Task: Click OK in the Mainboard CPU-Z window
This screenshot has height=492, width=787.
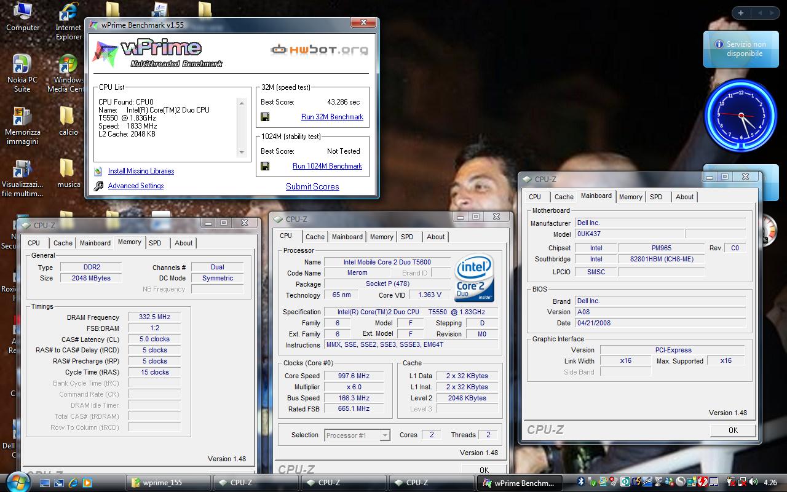Action: pyautogui.click(x=733, y=430)
